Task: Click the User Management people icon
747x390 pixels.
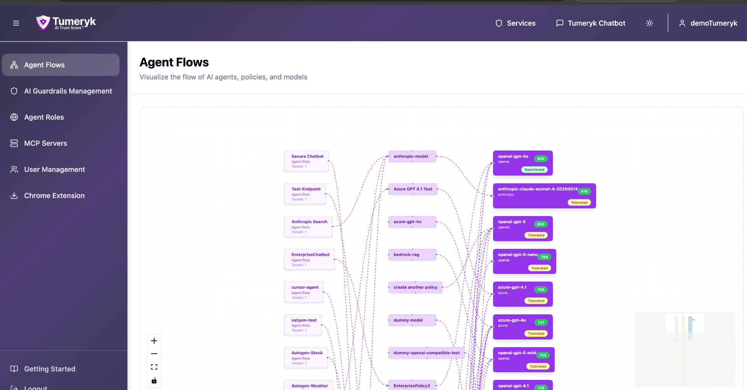Action: pos(14,169)
